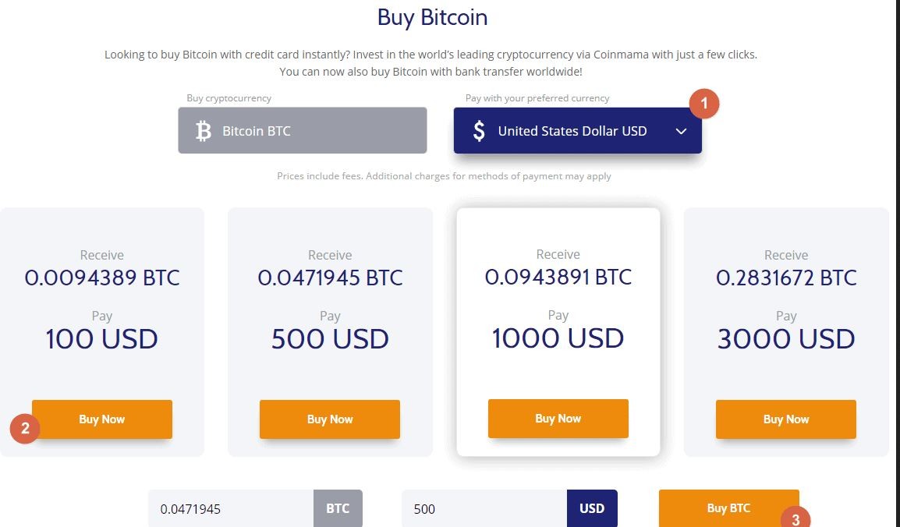Screen dimensions: 900x527
Task: Select the Bitcoin BTC cryptocurrency field
Action: point(303,130)
